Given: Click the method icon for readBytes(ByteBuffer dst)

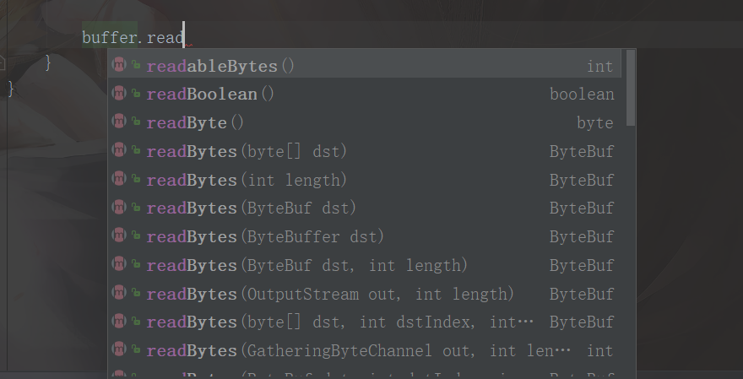Looking at the screenshot, I should [119, 236].
